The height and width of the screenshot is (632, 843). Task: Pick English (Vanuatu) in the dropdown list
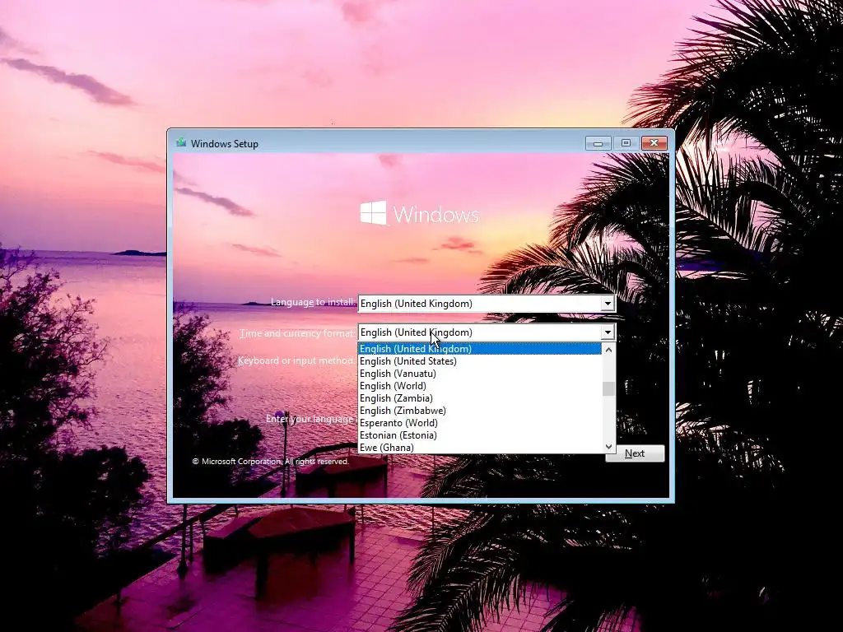point(480,374)
